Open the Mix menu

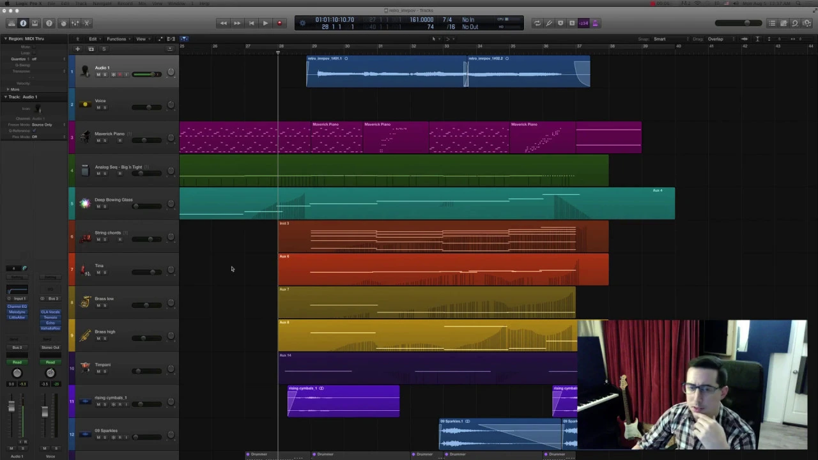tap(142, 4)
